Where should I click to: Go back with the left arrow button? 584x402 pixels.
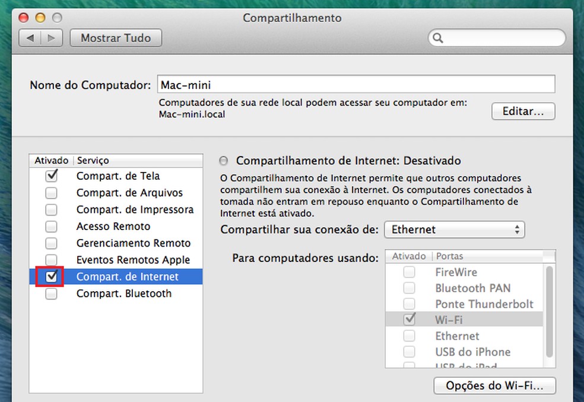[x=30, y=38]
